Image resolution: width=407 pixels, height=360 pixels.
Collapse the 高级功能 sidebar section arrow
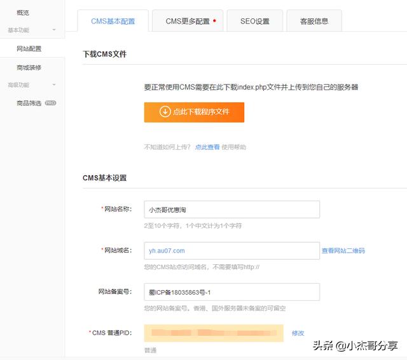tap(54, 84)
